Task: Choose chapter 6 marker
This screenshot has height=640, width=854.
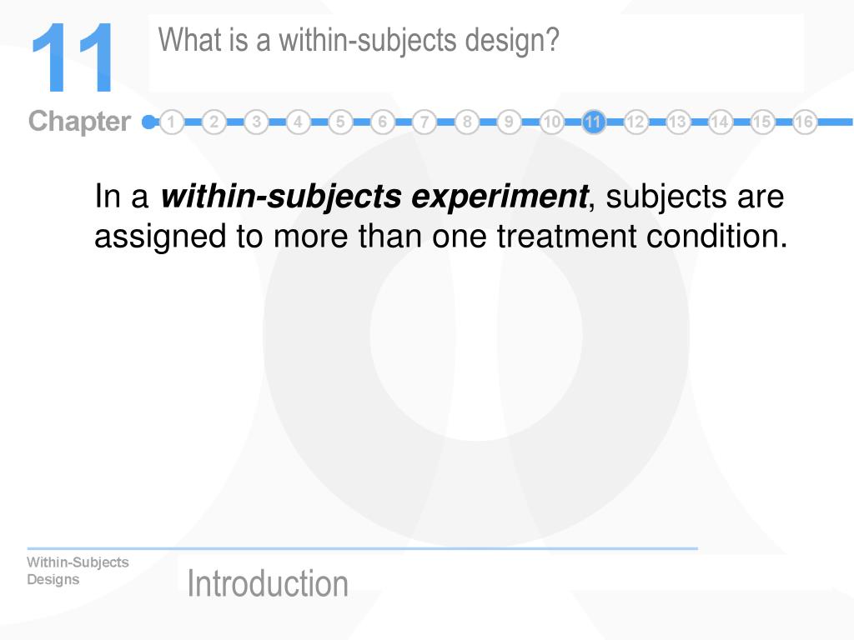Action: tap(382, 122)
